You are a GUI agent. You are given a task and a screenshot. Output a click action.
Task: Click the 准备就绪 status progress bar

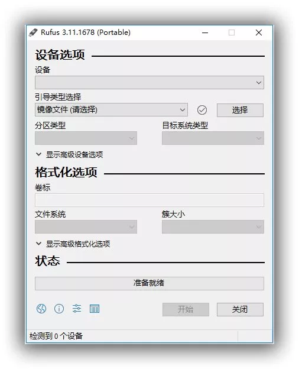149,283
